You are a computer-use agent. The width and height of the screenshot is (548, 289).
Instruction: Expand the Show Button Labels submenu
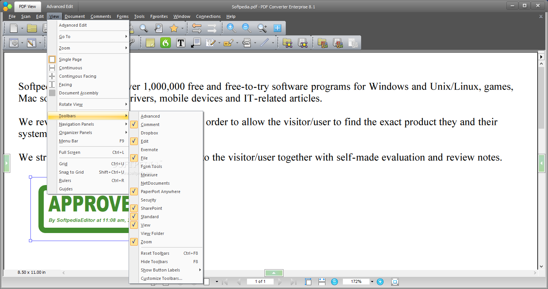click(x=166, y=270)
